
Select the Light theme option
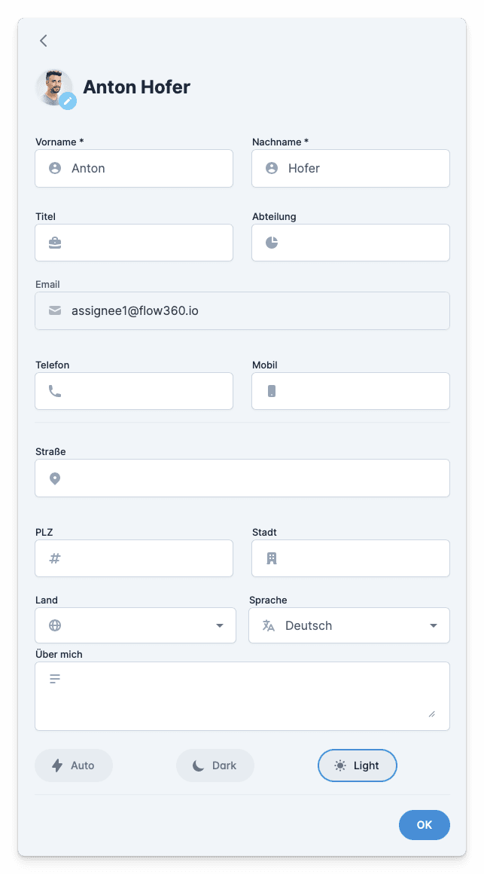point(357,766)
